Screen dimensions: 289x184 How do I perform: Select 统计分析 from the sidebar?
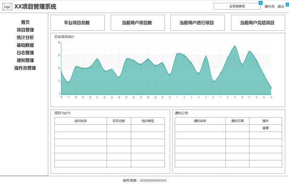pyautogui.click(x=25, y=37)
